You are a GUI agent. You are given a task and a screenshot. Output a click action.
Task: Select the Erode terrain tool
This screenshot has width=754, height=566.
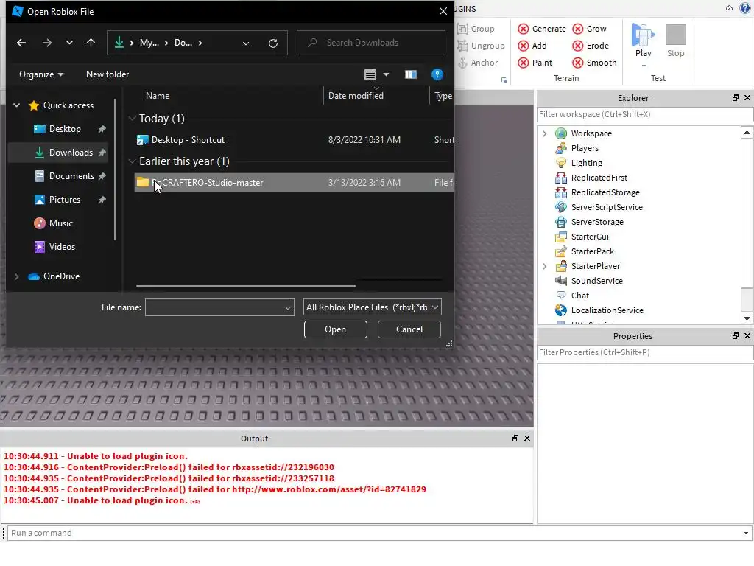(x=591, y=46)
